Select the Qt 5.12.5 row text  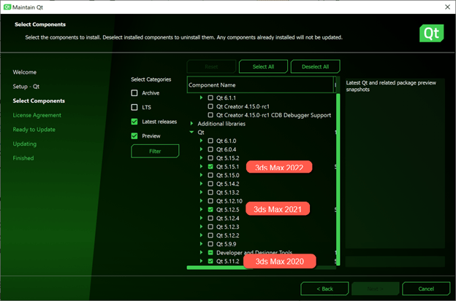(228, 210)
